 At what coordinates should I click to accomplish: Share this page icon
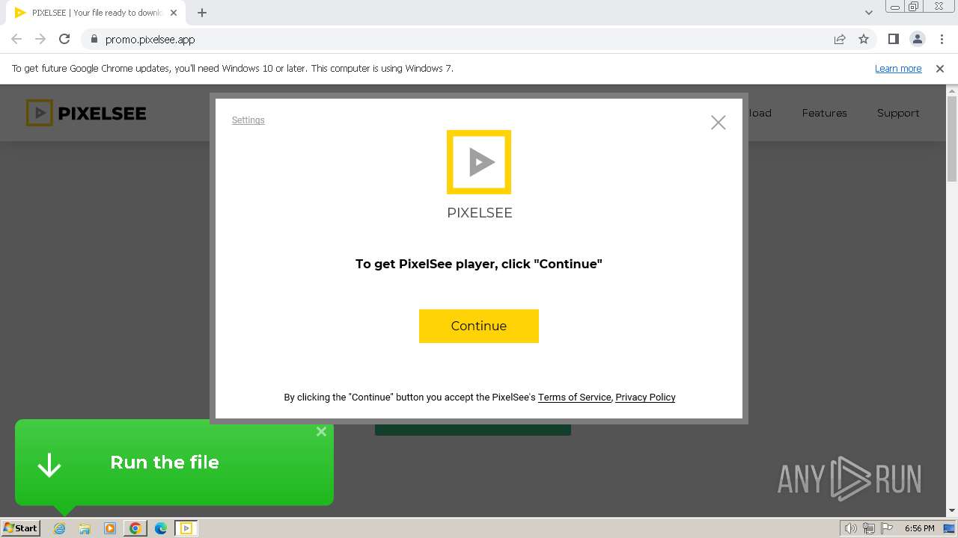point(840,40)
